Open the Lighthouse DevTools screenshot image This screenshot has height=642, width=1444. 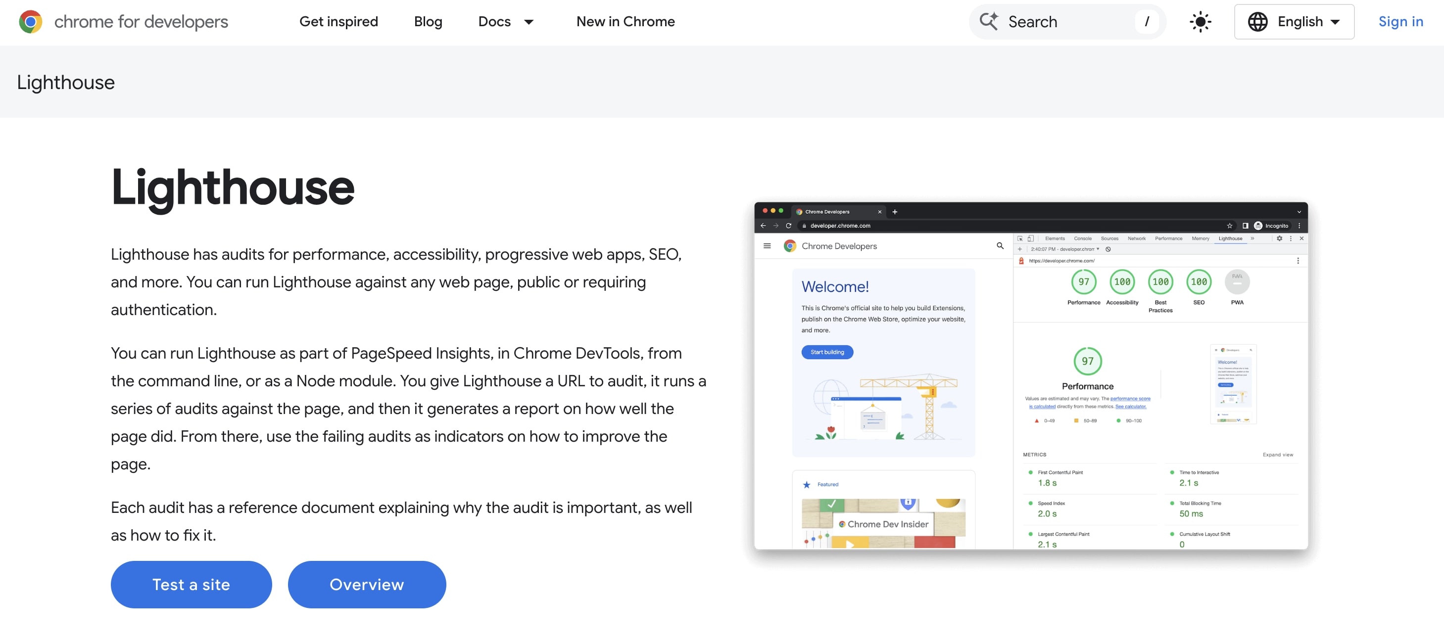point(1031,376)
